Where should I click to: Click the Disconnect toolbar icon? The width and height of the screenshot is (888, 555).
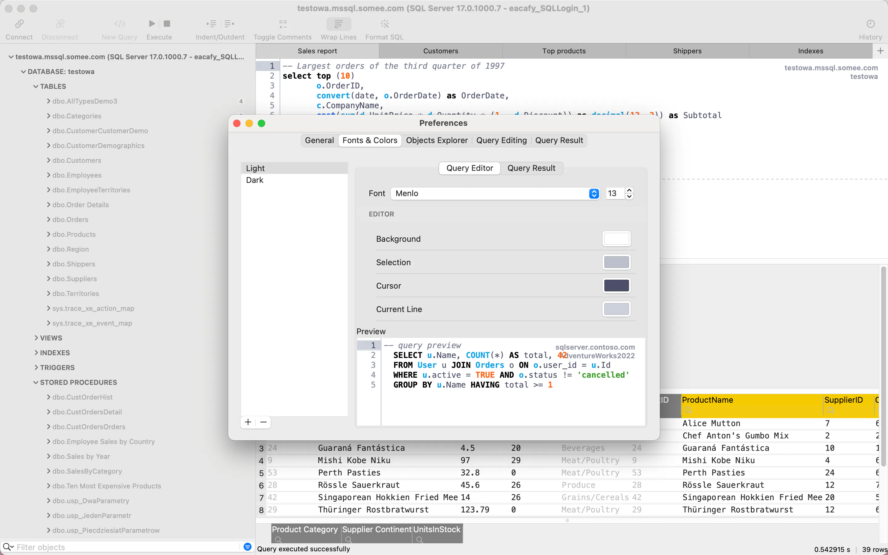(60, 24)
